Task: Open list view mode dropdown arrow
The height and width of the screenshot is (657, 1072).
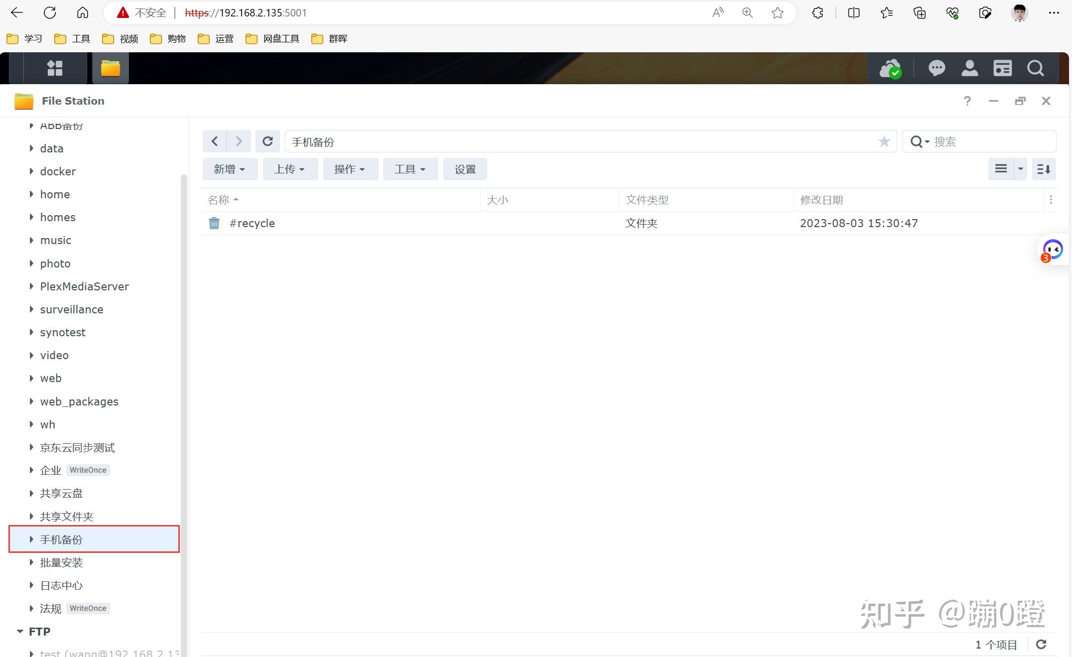Action: (1020, 169)
